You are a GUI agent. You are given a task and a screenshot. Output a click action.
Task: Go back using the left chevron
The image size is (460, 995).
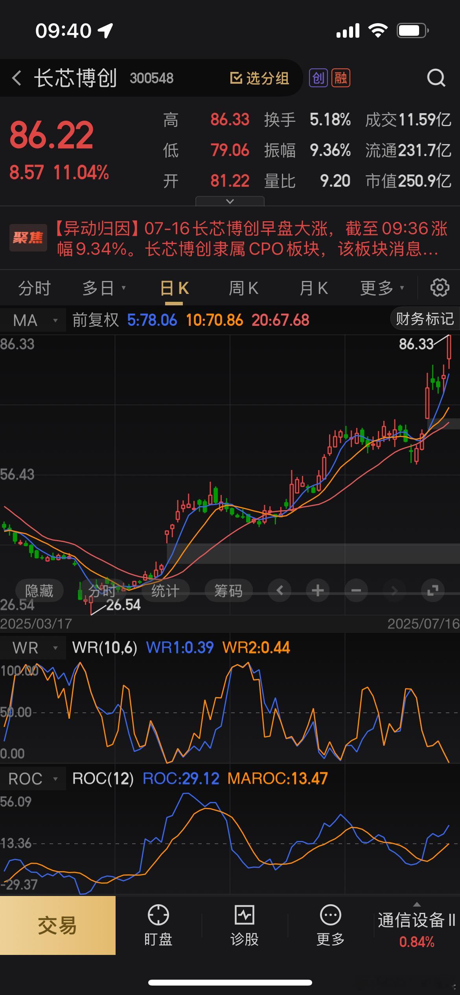pyautogui.click(x=17, y=78)
